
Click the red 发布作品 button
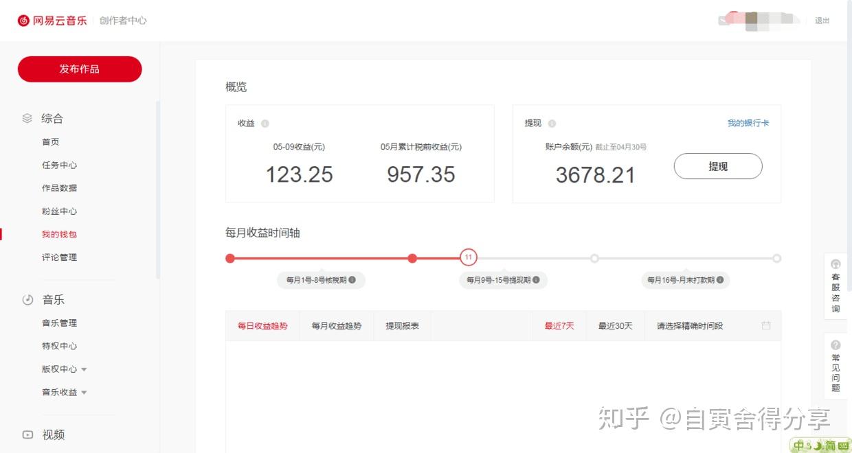pyautogui.click(x=80, y=69)
